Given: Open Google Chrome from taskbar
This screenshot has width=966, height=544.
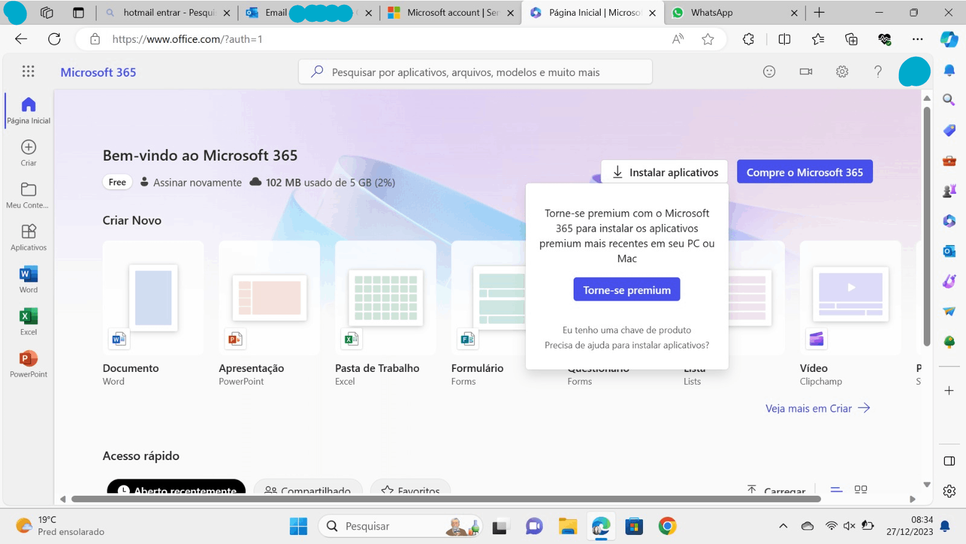Looking at the screenshot, I should [667, 526].
